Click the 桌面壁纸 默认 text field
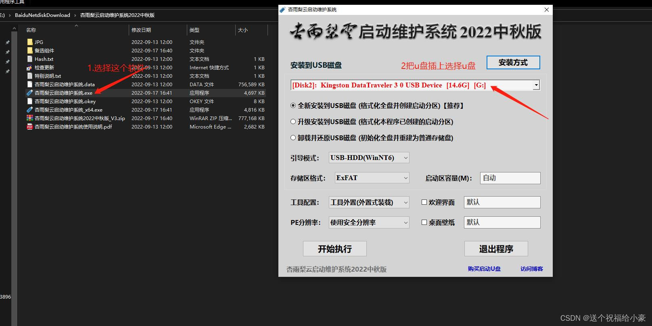Image resolution: width=652 pixels, height=326 pixels. (x=502, y=222)
